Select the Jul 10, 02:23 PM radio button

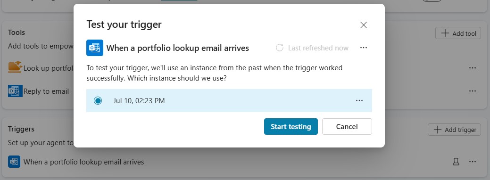[x=98, y=101]
